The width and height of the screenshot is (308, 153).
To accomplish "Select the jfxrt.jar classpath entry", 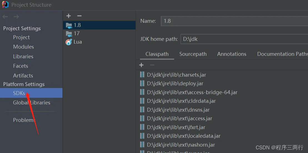I will [x=176, y=127].
